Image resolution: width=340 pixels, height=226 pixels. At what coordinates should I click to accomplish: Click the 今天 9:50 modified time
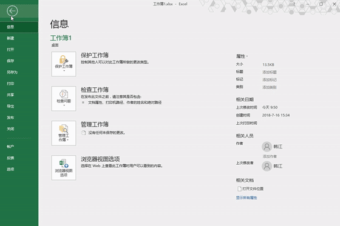270,107
